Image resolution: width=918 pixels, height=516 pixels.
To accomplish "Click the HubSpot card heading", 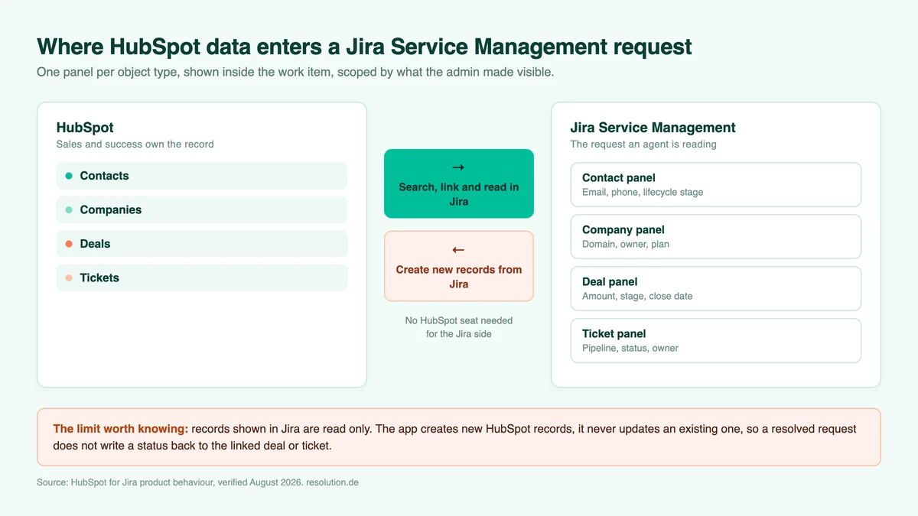I will 85,128.
